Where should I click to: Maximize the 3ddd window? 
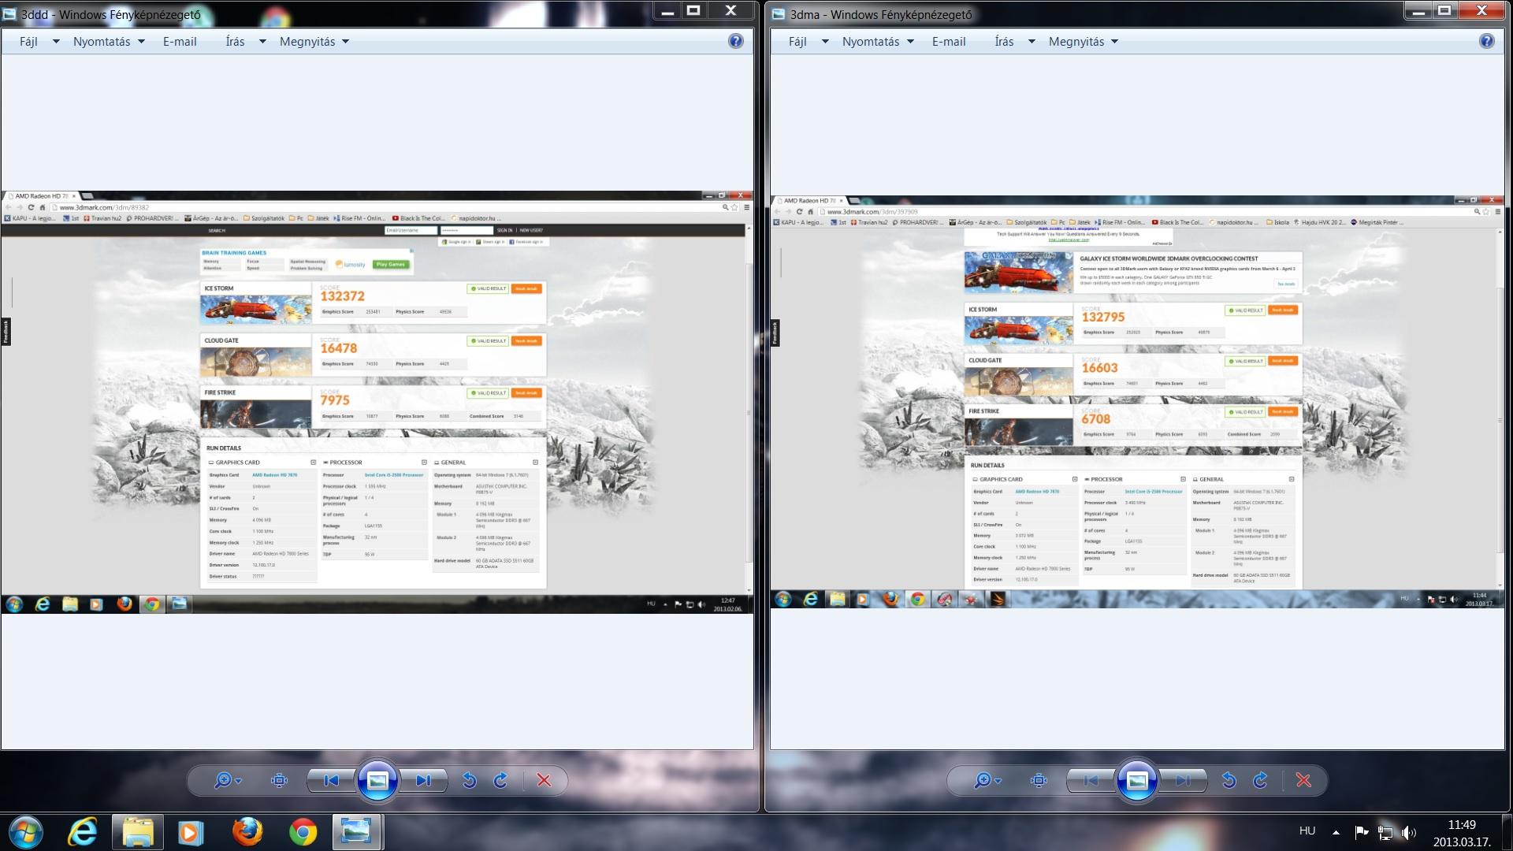tap(693, 10)
